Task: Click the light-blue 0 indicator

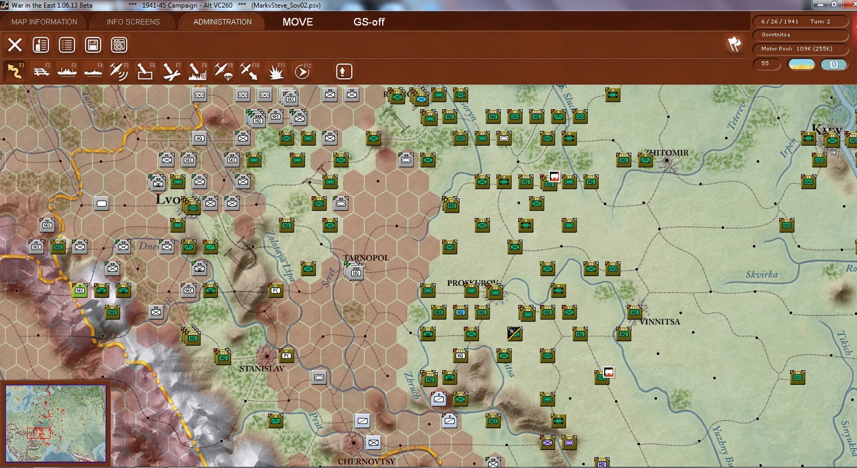Action: coord(834,64)
